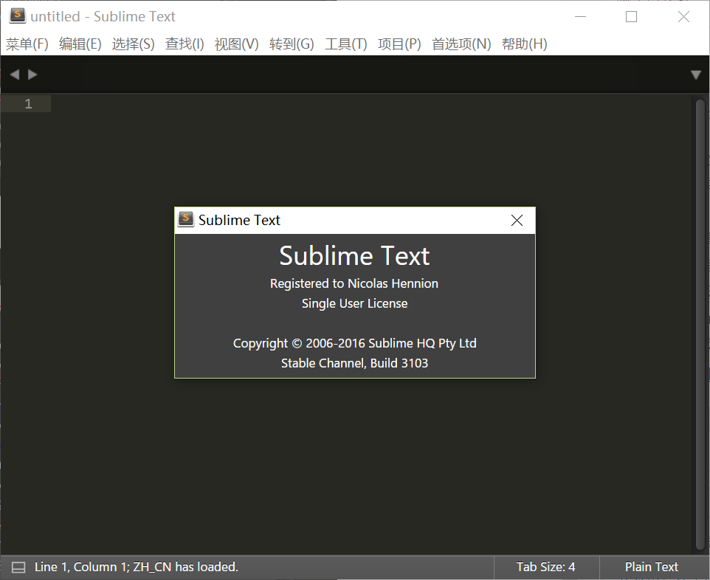Click the previous tab left arrow

(x=15, y=75)
